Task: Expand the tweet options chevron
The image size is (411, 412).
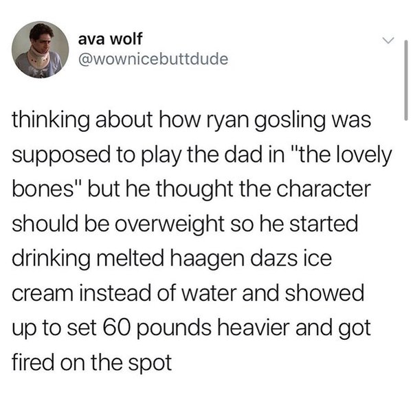Action: [x=388, y=41]
